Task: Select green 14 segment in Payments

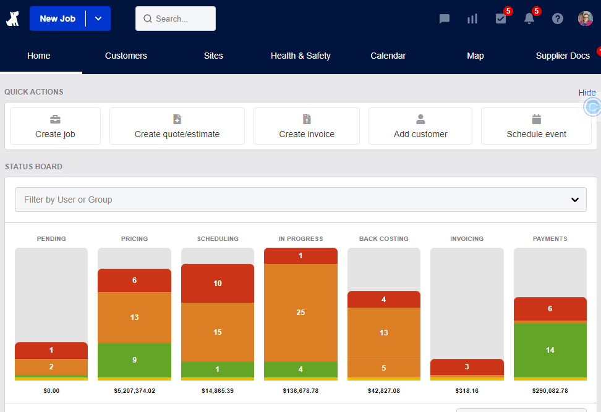Action: click(550, 350)
